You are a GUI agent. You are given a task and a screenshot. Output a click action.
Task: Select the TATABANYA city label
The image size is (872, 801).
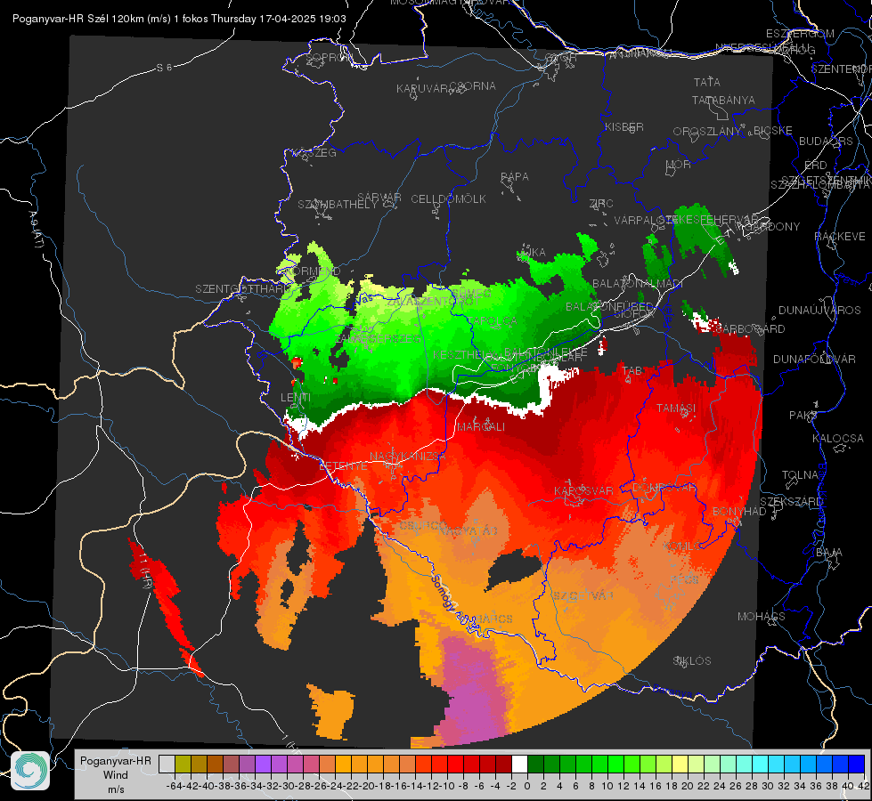click(x=723, y=100)
